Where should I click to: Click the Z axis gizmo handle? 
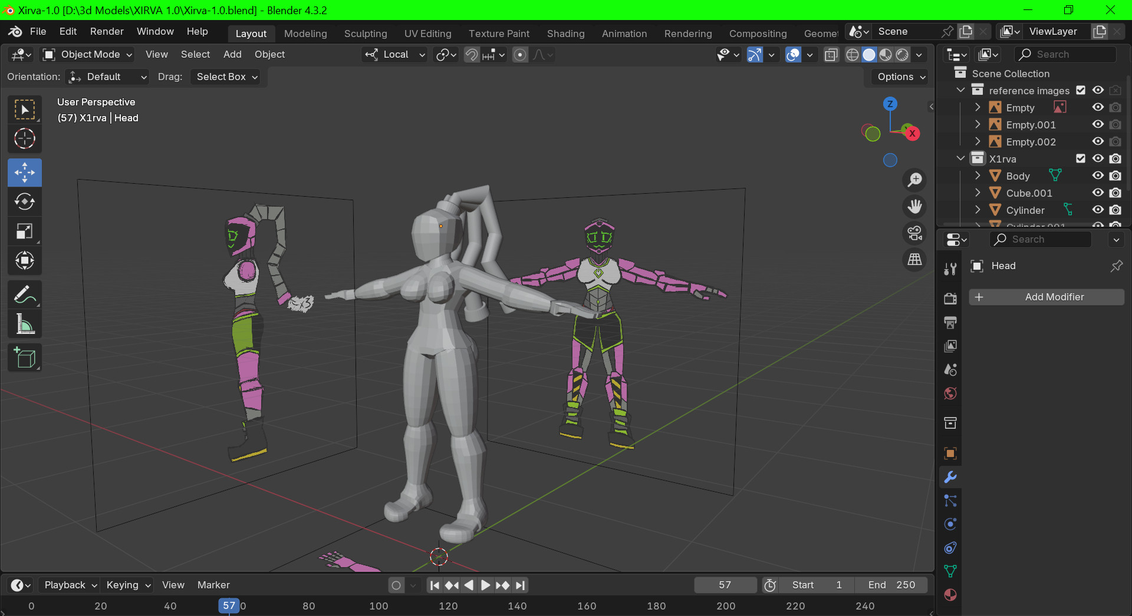(890, 104)
